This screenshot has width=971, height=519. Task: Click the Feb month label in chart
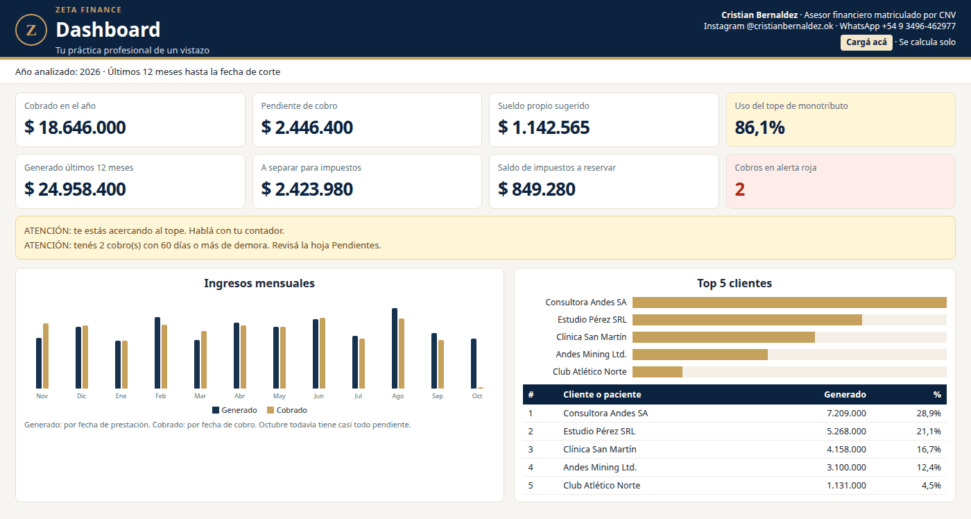tap(161, 396)
